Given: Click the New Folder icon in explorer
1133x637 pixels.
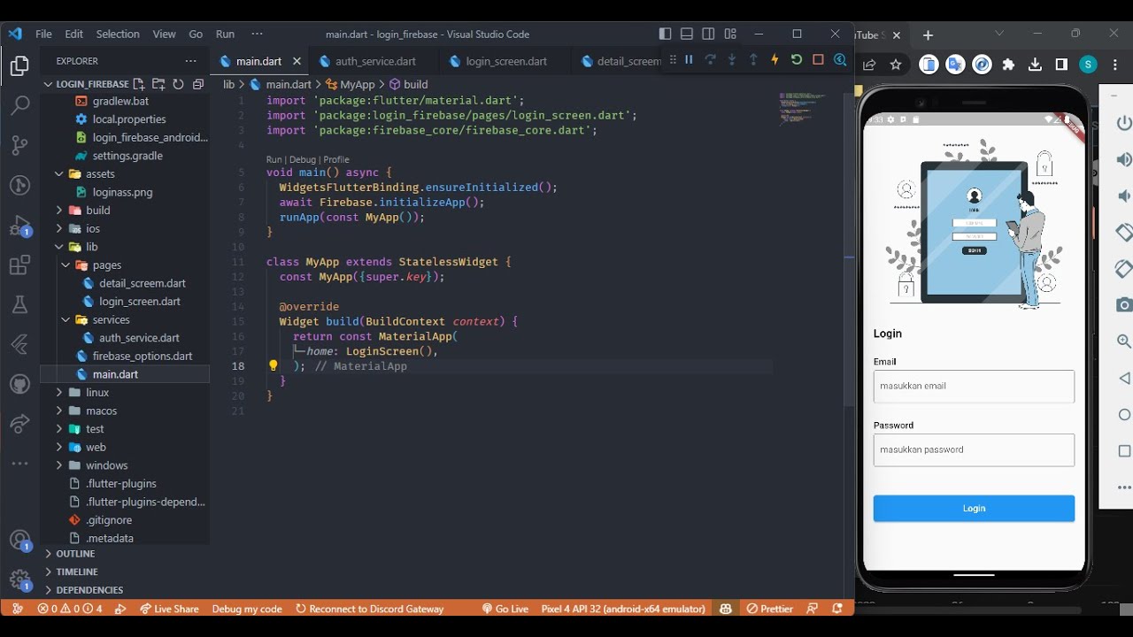Looking at the screenshot, I should 158,84.
